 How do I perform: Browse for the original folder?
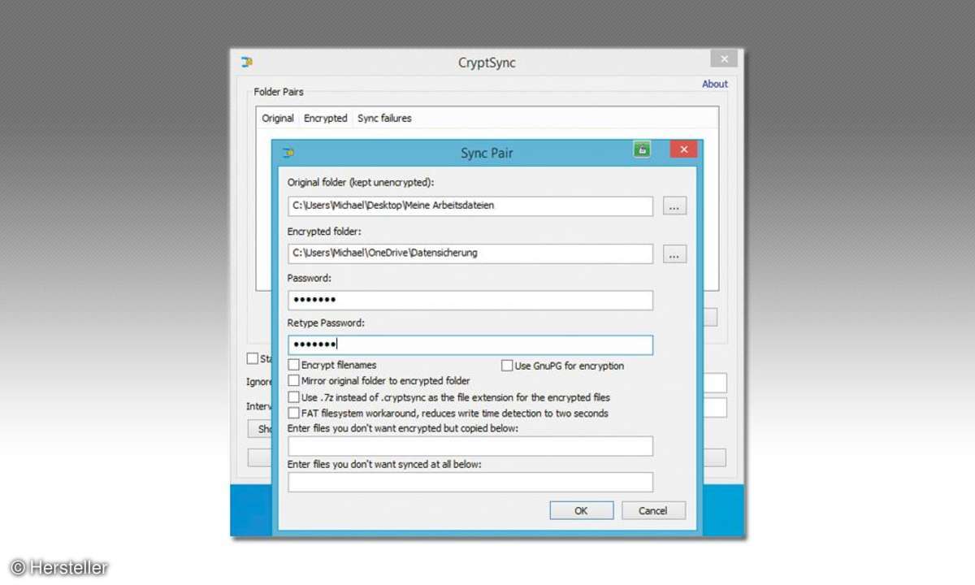pos(674,206)
